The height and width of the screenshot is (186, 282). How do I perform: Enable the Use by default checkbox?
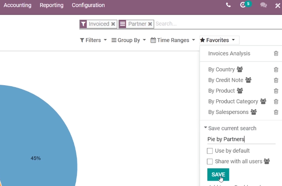tap(210, 151)
